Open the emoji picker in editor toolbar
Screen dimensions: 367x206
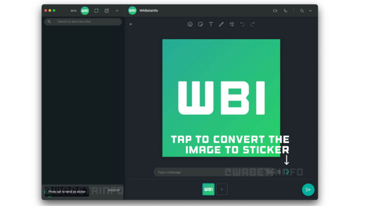tap(190, 24)
